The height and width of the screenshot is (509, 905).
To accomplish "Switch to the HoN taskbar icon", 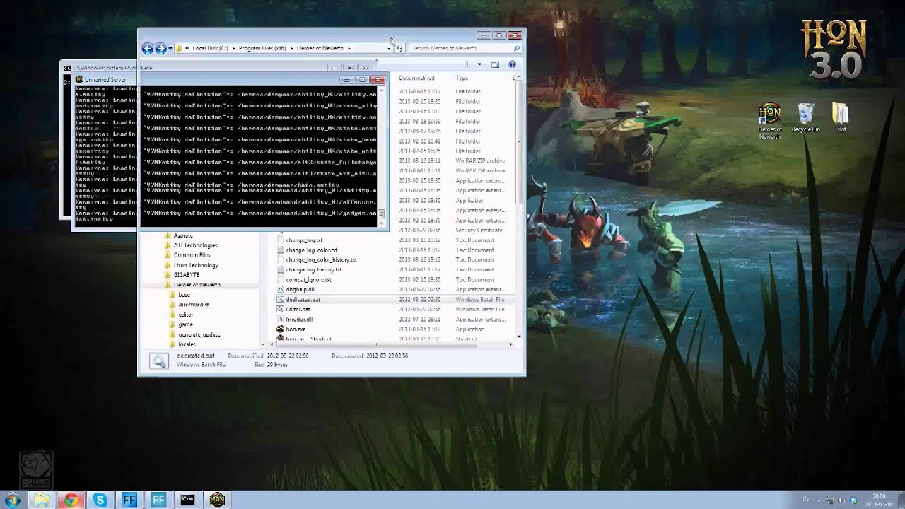I will point(216,500).
